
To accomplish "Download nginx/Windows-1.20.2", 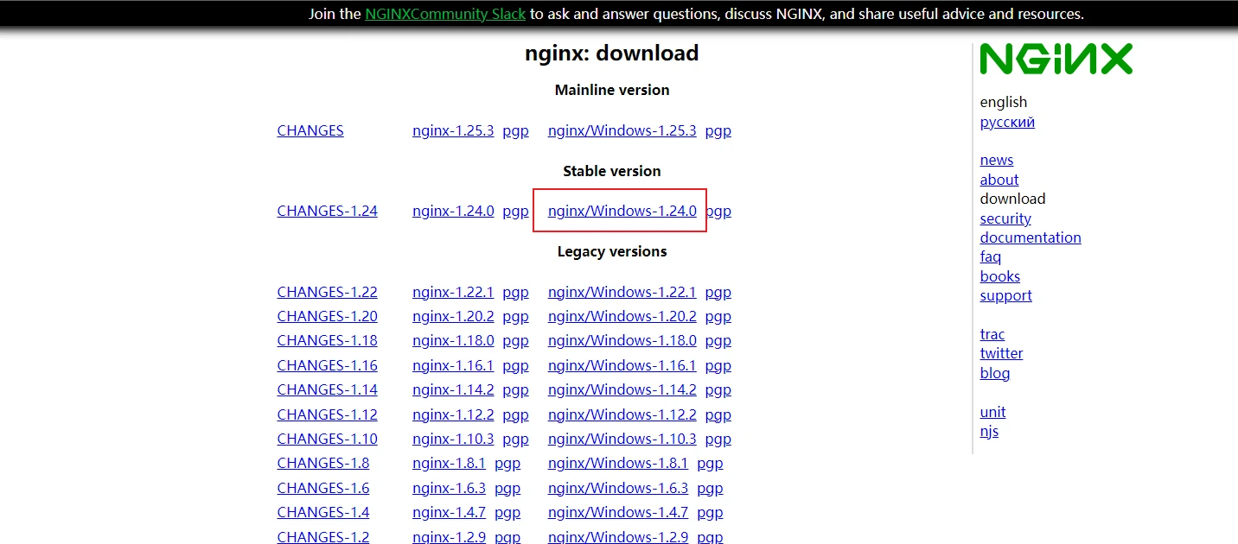I will 622,316.
